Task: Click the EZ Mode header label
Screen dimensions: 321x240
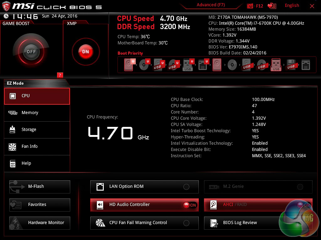Action: pyautogui.click(x=15, y=83)
